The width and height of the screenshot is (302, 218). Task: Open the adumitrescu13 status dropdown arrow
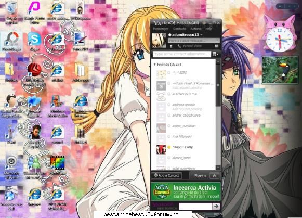click(x=201, y=35)
